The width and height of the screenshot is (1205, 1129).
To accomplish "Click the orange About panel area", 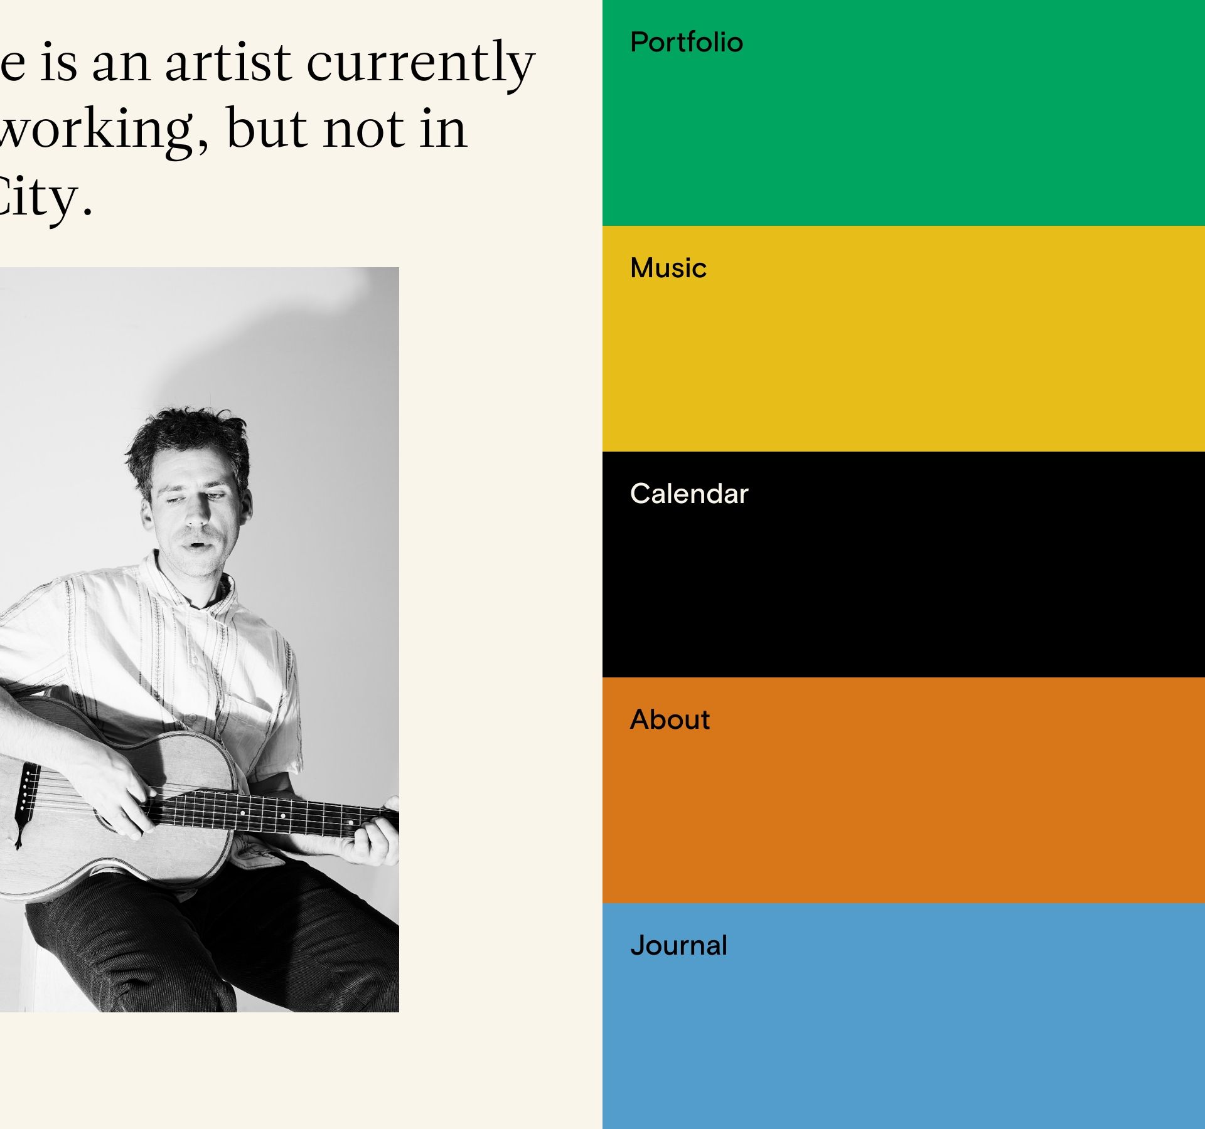I will pos(904,815).
